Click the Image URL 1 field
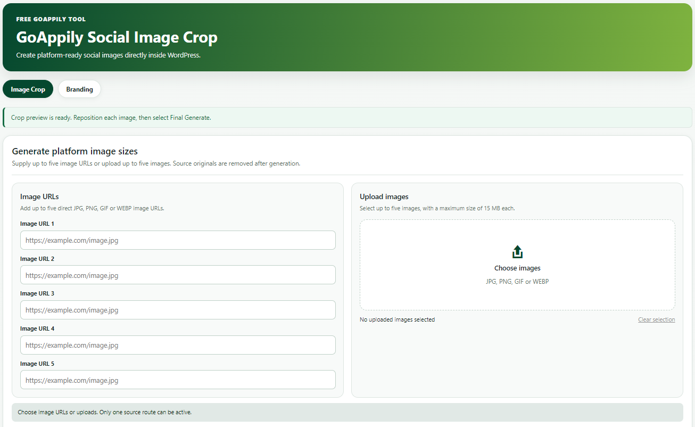Image resolution: width=695 pixels, height=427 pixels. click(178, 240)
